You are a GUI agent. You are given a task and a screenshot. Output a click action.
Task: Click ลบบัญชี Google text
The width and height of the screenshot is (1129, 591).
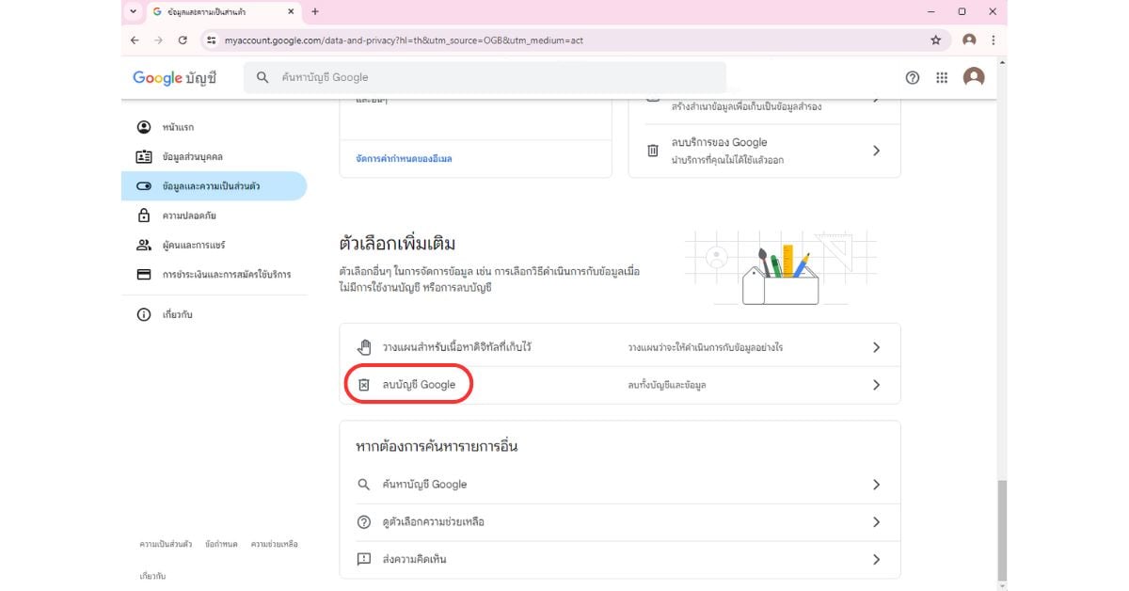point(419,385)
